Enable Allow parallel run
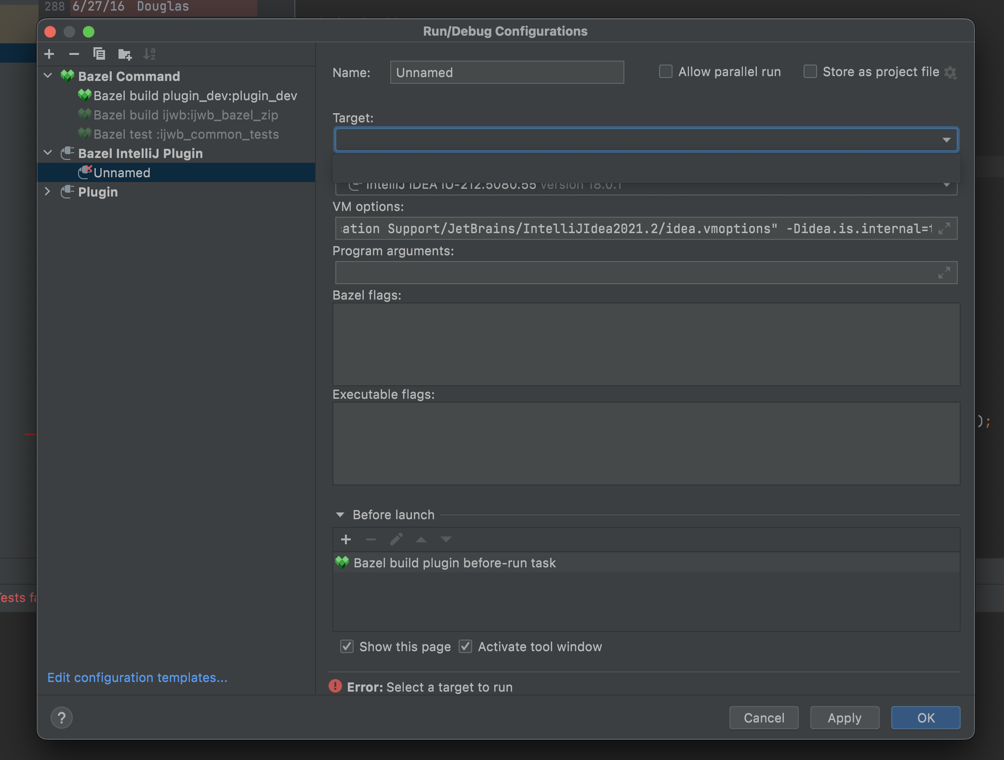The image size is (1004, 760). pyautogui.click(x=665, y=71)
